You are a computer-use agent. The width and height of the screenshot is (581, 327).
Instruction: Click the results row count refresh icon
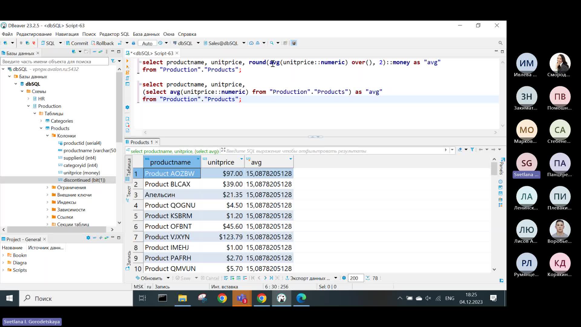tap(368, 278)
